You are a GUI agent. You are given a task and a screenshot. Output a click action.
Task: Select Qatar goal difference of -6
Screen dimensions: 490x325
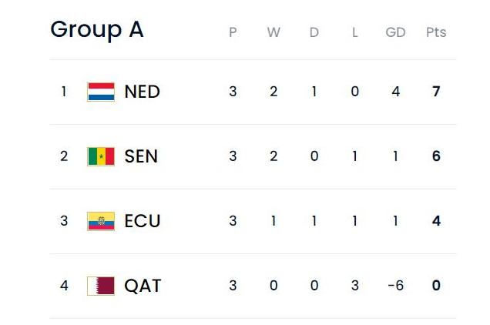[x=396, y=285]
